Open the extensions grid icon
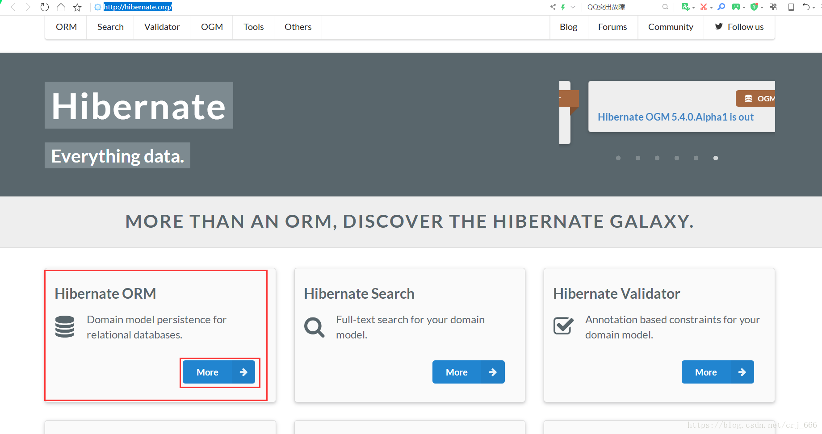Viewport: 822px width, 434px height. coord(773,7)
